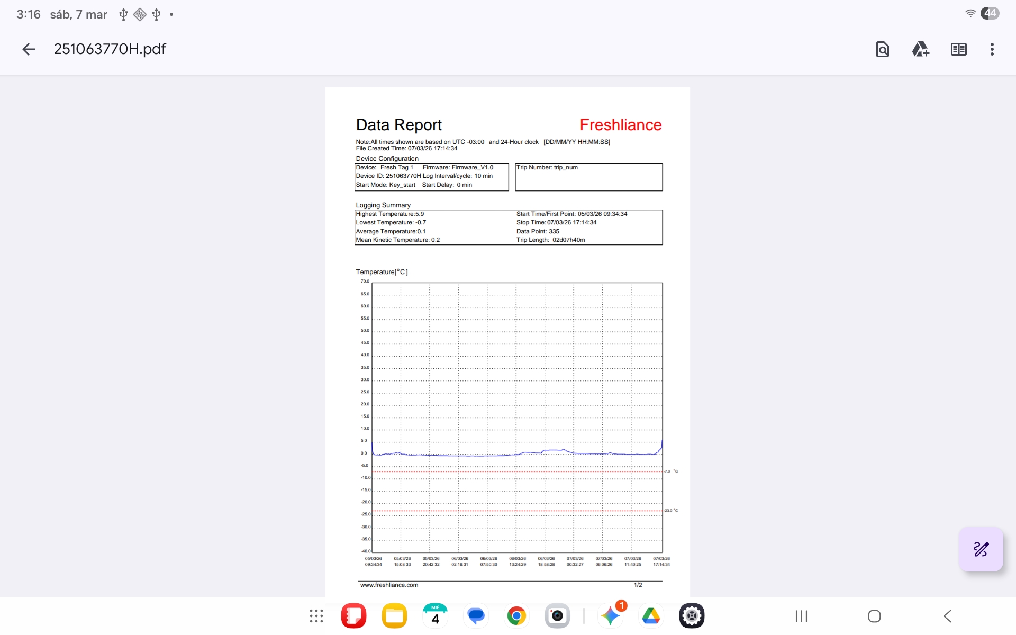The height and width of the screenshot is (635, 1016).
Task: Open the find-in-document search icon
Action: coord(882,49)
